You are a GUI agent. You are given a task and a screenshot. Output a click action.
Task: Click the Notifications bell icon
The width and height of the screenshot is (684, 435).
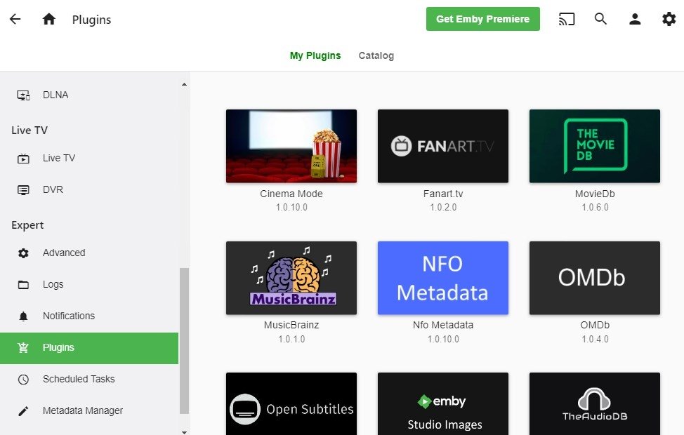[x=23, y=316]
